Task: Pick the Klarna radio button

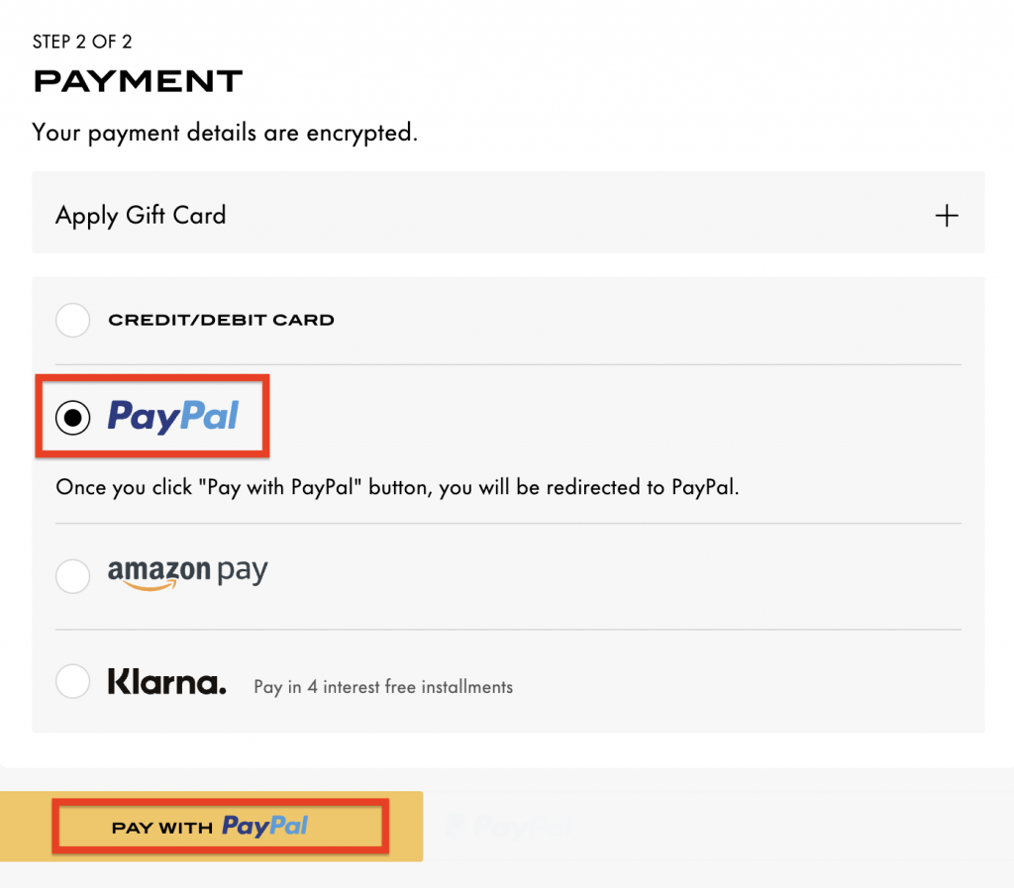Action: pyautogui.click(x=73, y=682)
